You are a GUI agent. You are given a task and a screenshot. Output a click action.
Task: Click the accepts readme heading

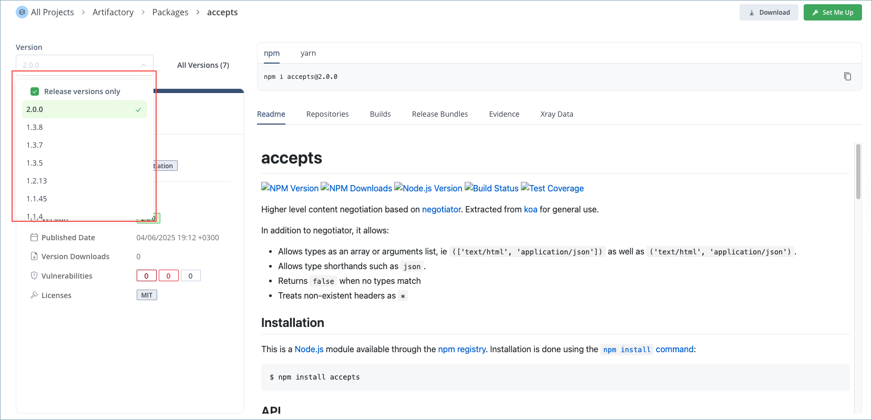point(292,158)
